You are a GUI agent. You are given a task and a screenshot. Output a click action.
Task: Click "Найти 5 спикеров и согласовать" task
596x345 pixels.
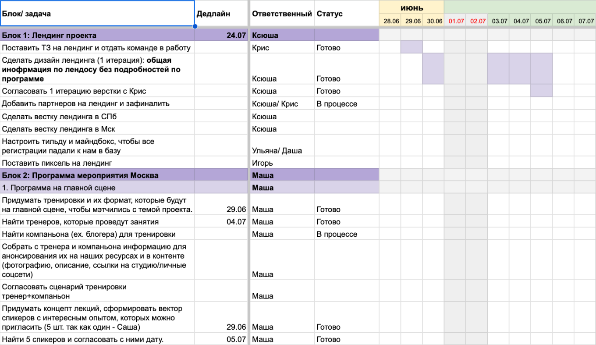click(97, 339)
